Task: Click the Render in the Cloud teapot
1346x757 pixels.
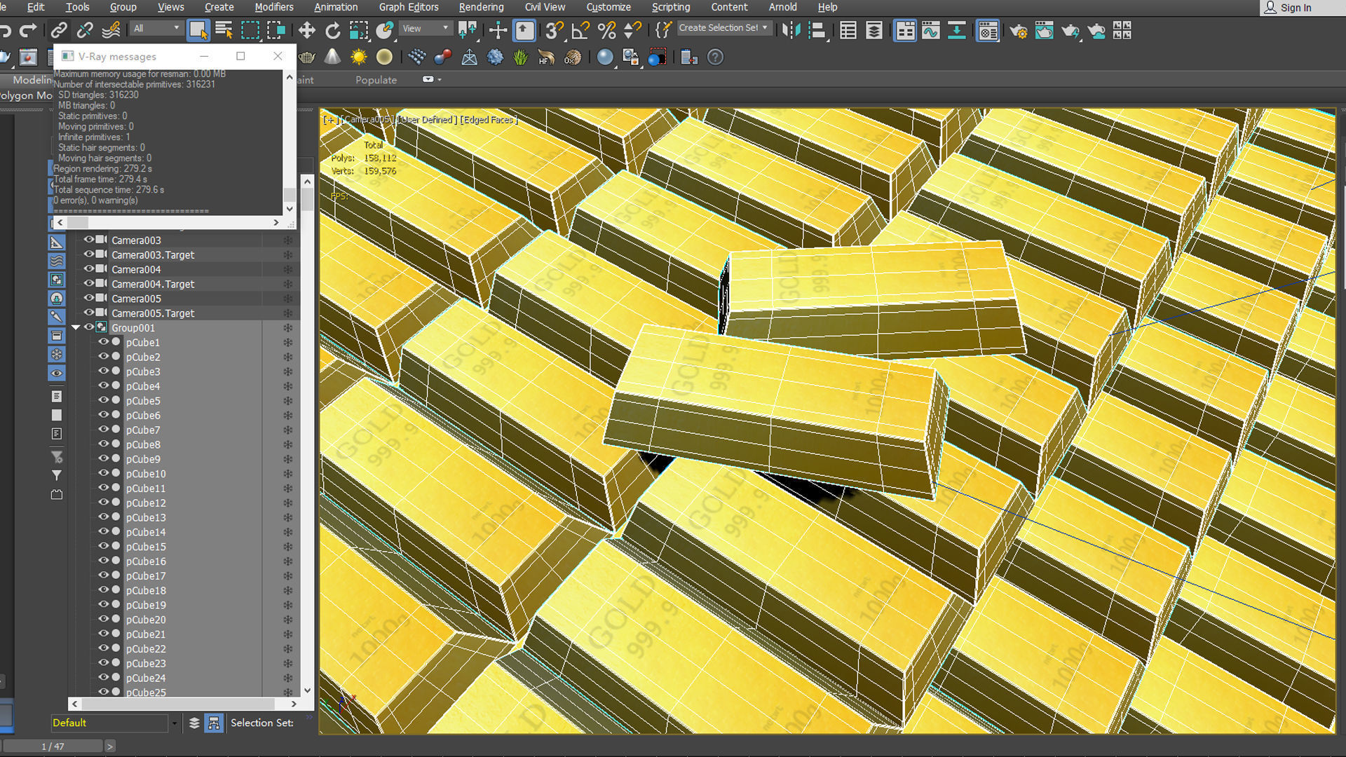Action: (x=1096, y=30)
